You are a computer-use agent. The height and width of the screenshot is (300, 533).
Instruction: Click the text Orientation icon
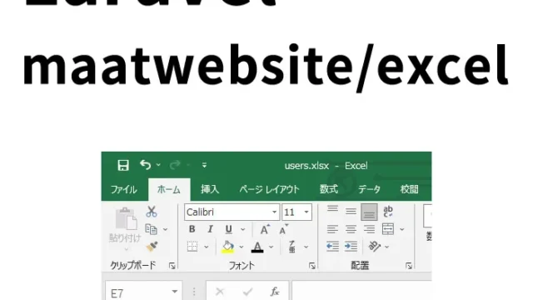click(x=374, y=247)
